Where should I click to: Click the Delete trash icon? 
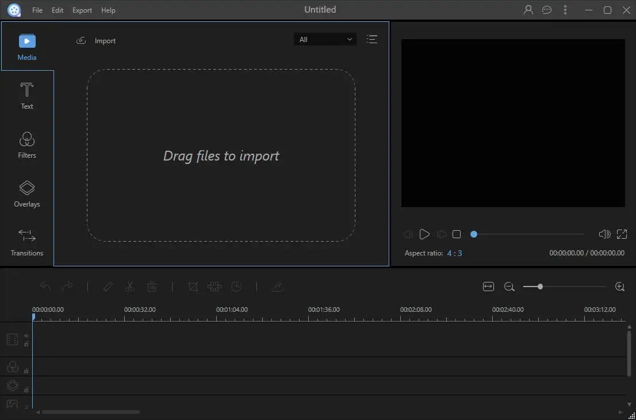152,287
